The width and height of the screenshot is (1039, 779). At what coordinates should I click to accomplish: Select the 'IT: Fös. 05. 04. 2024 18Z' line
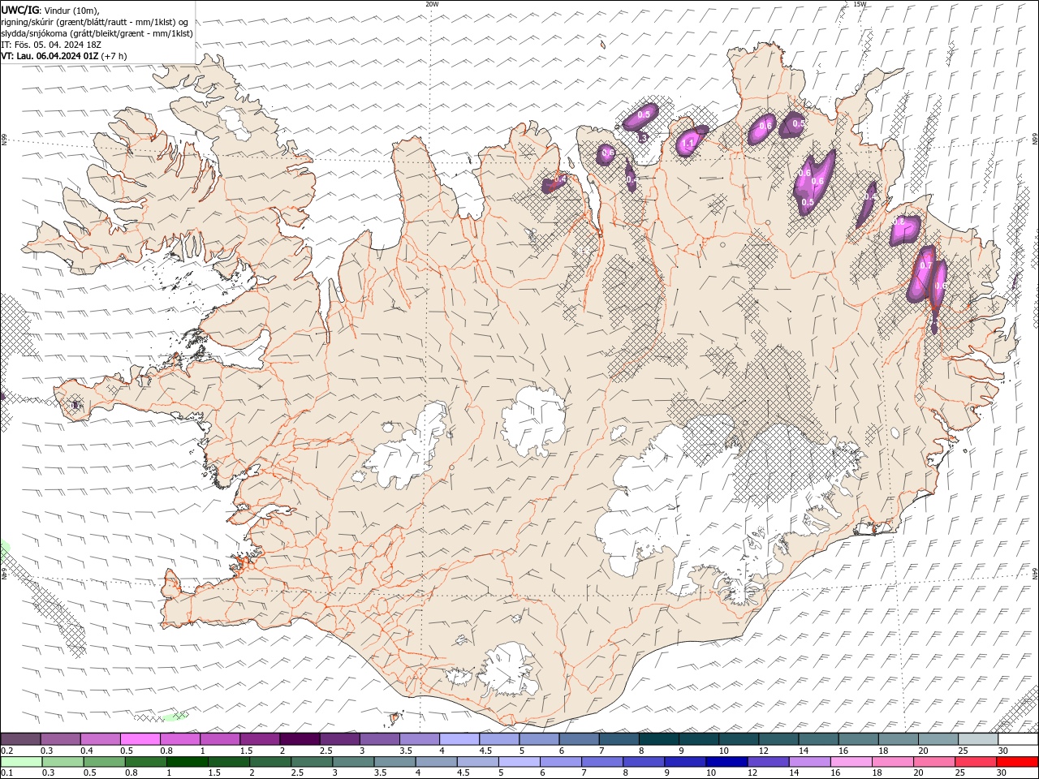pyautogui.click(x=53, y=45)
